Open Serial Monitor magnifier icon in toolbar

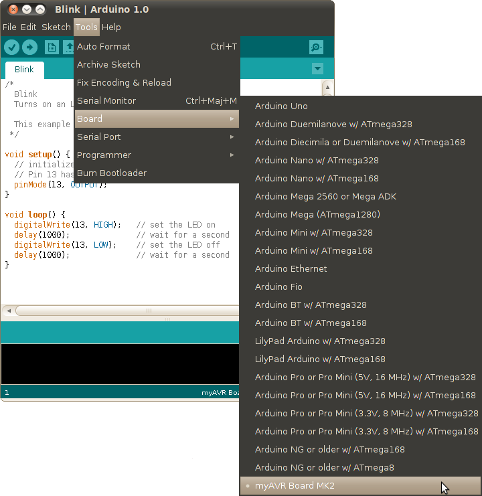click(x=316, y=48)
